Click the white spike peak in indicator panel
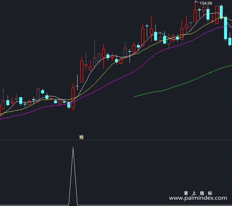The height and width of the screenshot is (206, 232). pos(73,148)
